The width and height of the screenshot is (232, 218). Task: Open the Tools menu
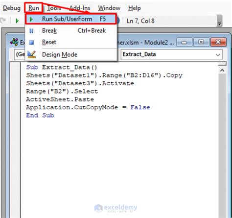54,8
